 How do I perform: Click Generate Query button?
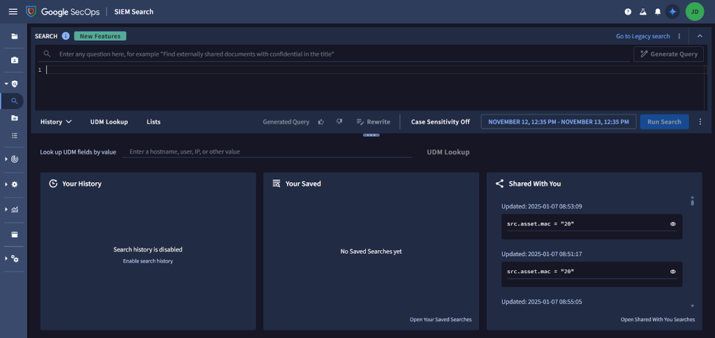(668, 54)
